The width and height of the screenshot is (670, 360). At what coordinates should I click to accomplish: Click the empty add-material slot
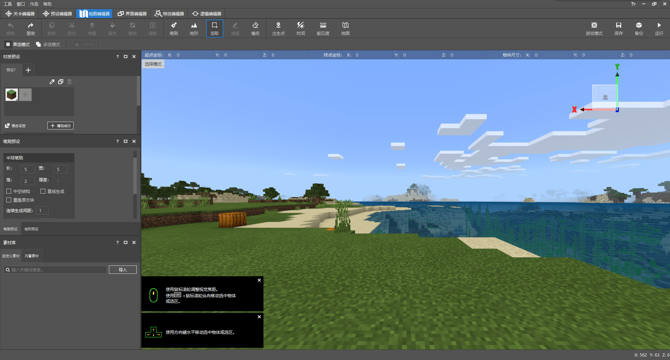25,95
